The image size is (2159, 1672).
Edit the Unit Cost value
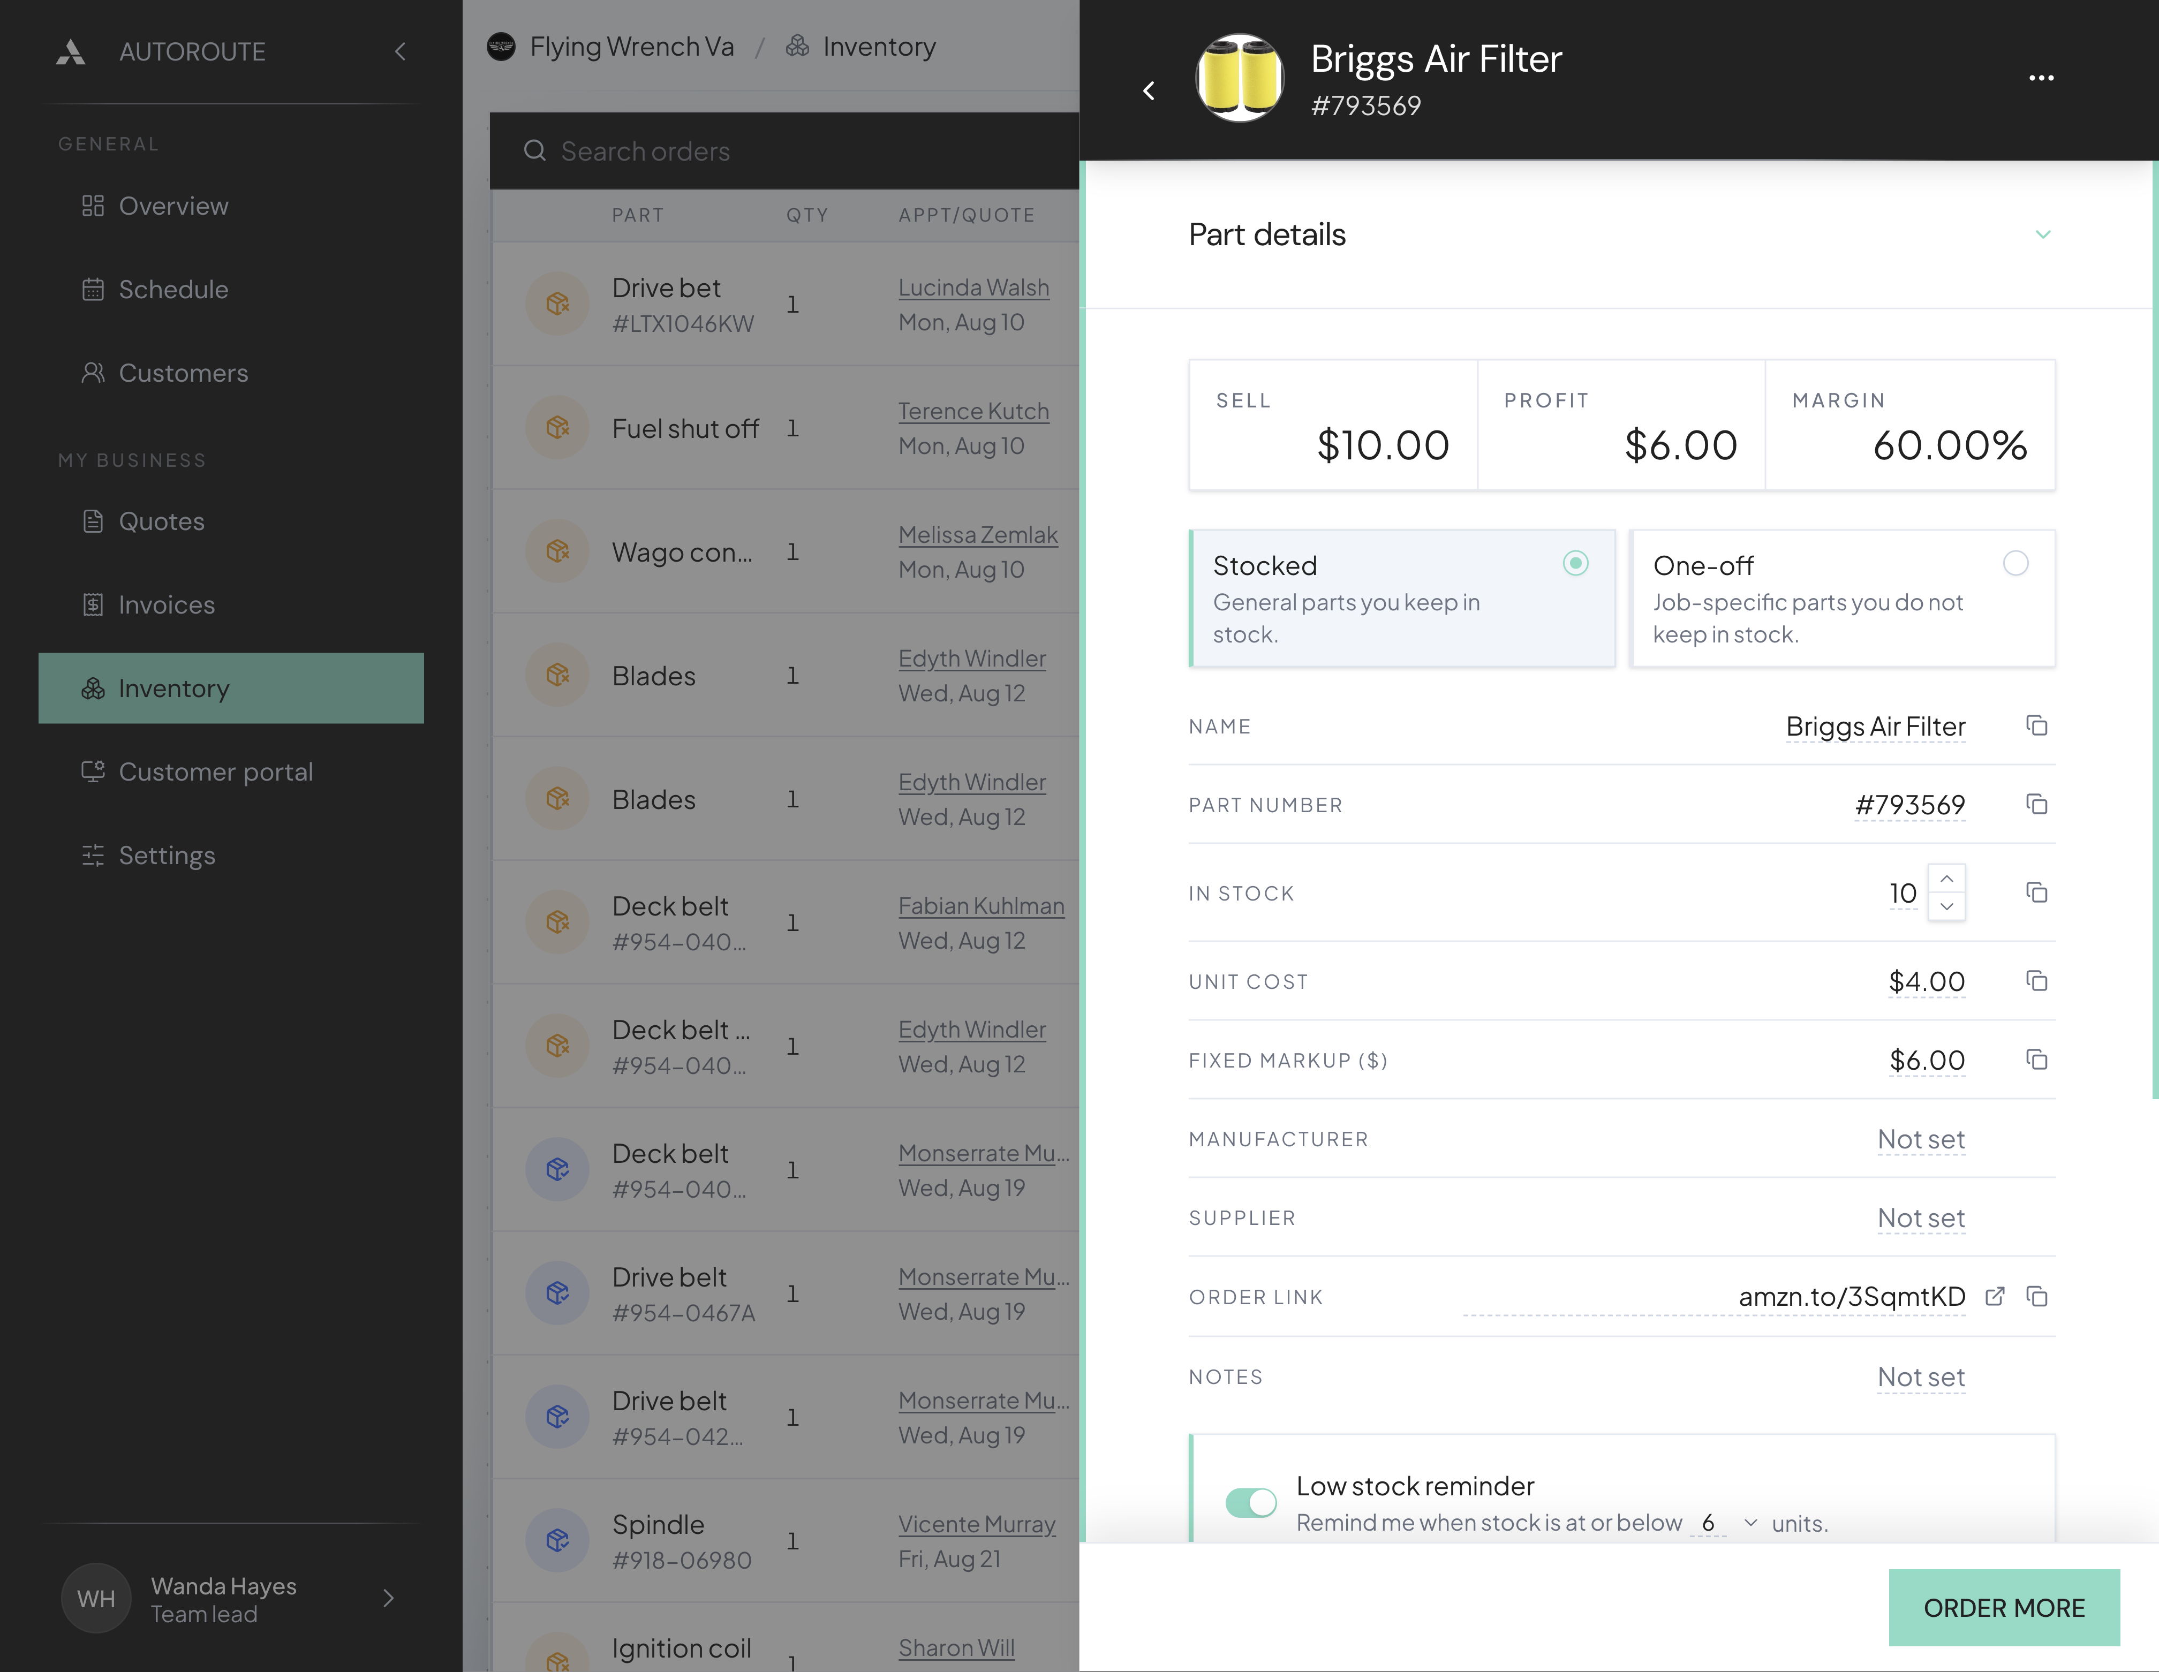1927,981
